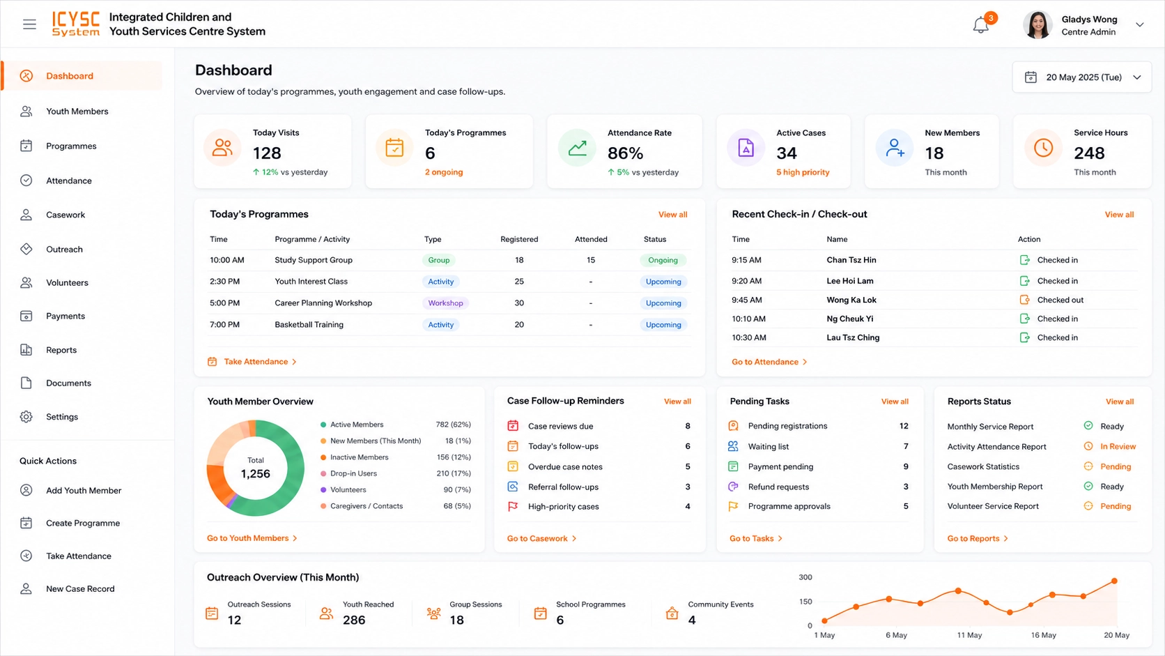
Task: Click the Go to Attendance link
Action: point(769,362)
